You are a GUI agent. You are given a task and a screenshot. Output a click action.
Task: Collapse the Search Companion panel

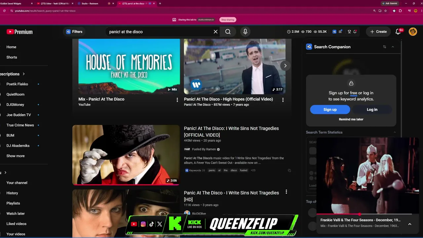393,47
